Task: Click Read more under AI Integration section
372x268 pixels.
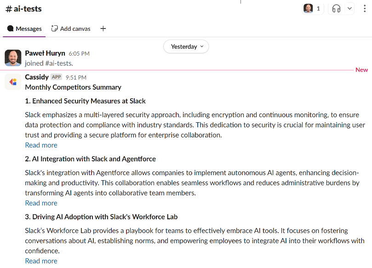Action: [41, 203]
